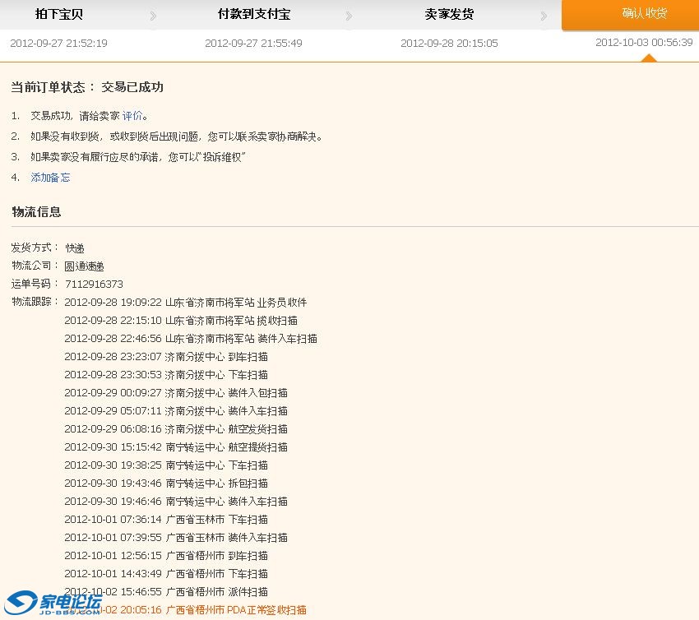Open the 评价 link to rate seller
This screenshot has height=620, width=699.
coord(132,116)
